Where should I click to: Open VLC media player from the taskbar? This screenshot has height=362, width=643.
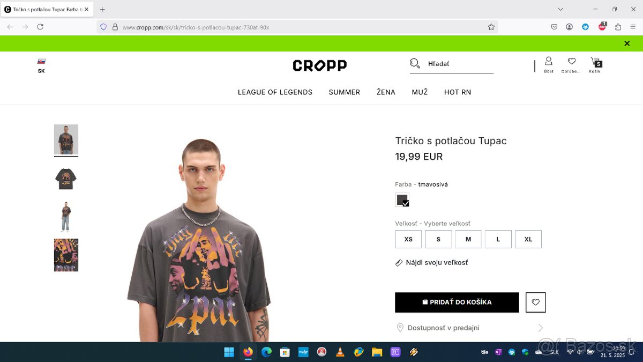(x=340, y=352)
